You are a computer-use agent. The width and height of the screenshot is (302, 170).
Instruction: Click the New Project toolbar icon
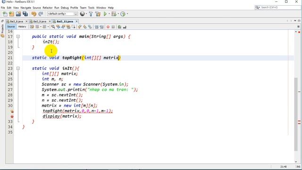tap(11, 14)
